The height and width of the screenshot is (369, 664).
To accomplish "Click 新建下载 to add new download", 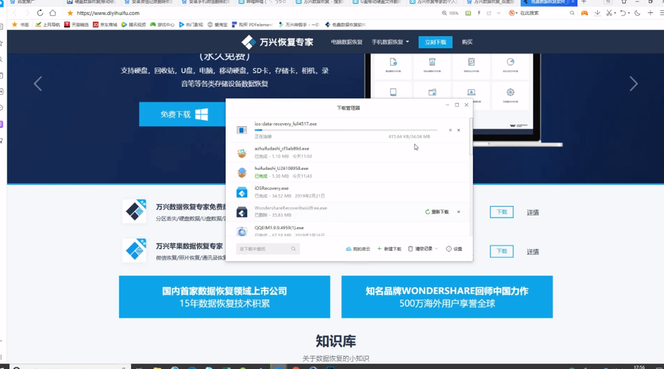I will click(389, 249).
